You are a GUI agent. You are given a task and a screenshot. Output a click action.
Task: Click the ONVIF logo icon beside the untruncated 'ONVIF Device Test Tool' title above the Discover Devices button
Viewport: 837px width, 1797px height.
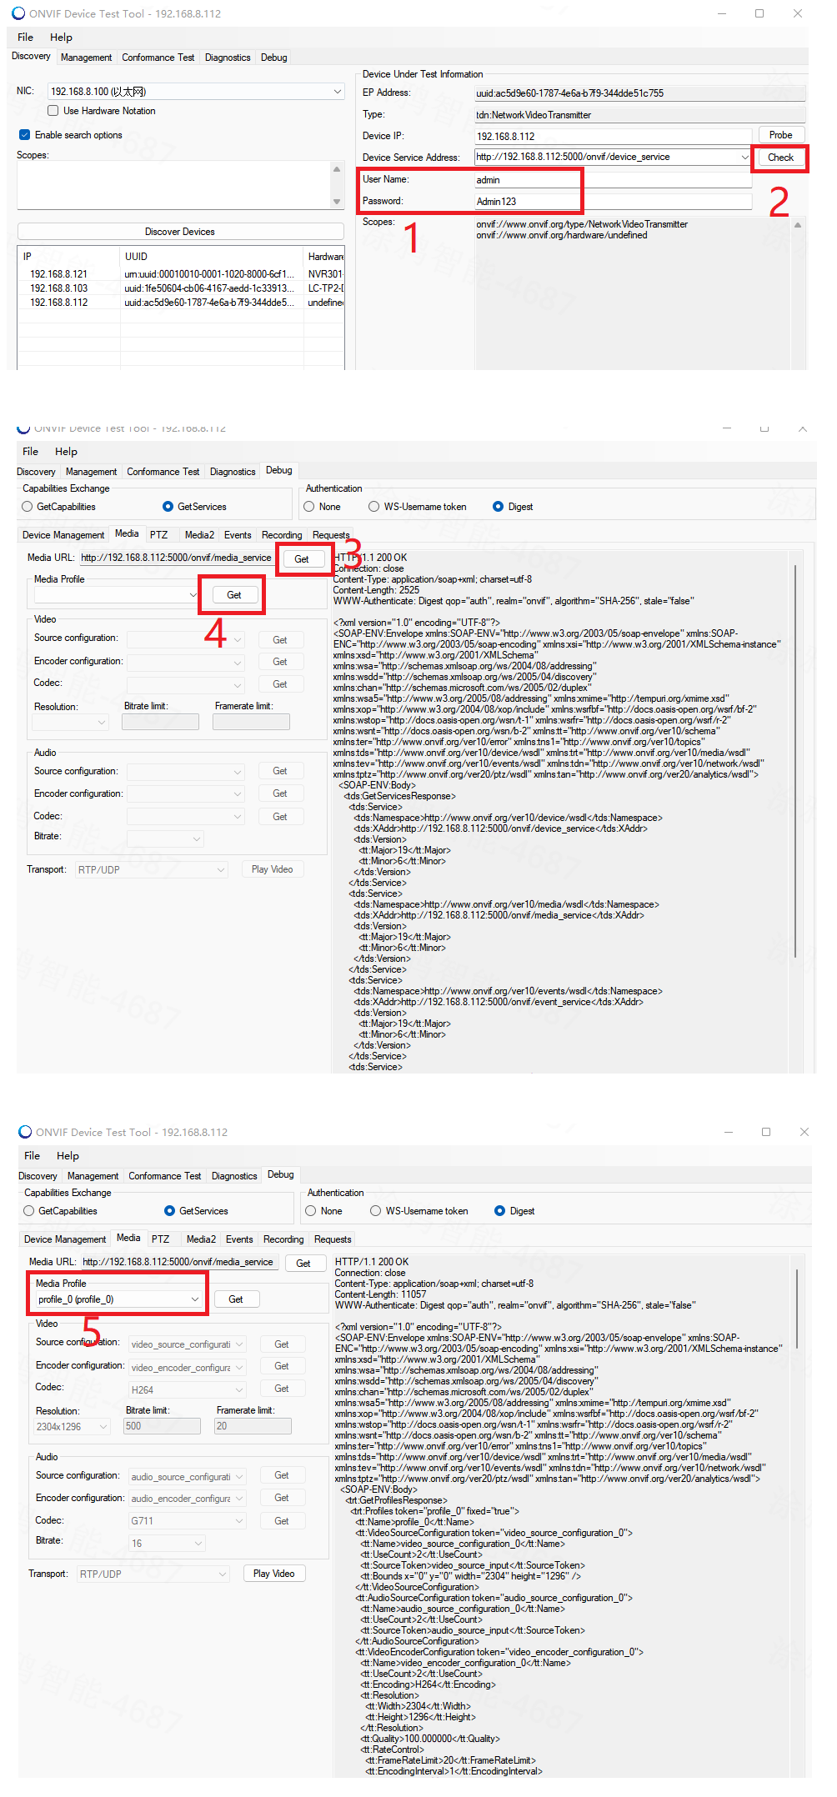pyautogui.click(x=18, y=13)
